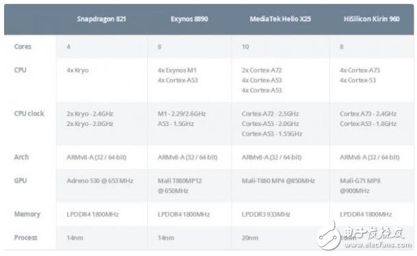Select the Exynos 8890 column header
Image resolution: width=417 pixels, height=256 pixels.
pyautogui.click(x=189, y=19)
